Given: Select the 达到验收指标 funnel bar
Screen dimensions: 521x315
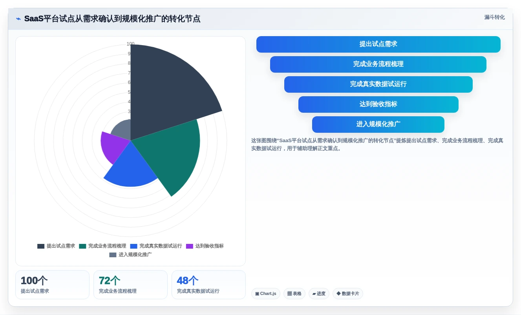Looking at the screenshot, I should point(378,104).
